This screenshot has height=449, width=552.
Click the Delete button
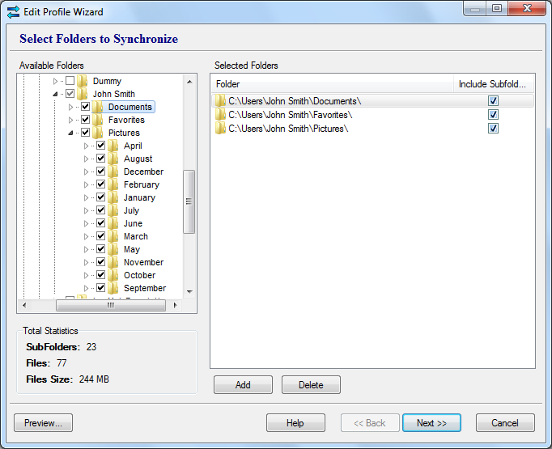pos(311,385)
